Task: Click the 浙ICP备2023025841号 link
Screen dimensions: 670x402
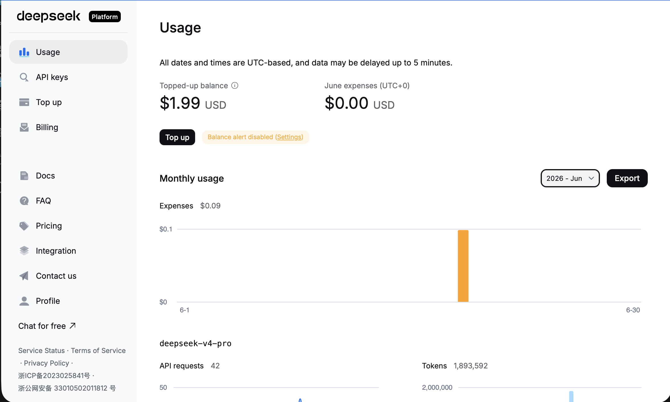Action: pos(54,376)
